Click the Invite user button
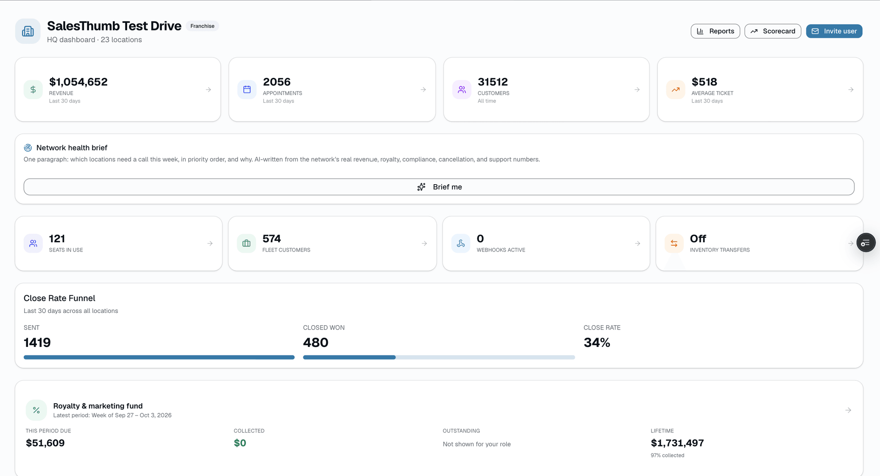The height and width of the screenshot is (476, 880). [x=834, y=31]
